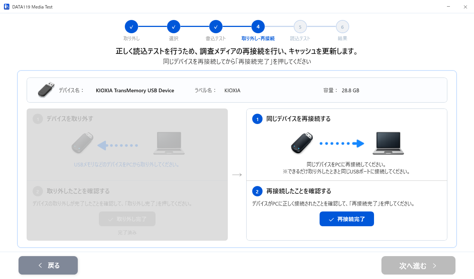Click the greyed USB stick in remove panel

(82, 143)
